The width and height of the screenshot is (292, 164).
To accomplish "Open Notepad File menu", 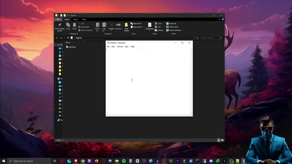I will point(108,46).
